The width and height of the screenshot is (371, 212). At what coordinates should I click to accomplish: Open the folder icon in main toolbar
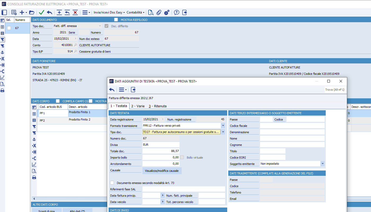click(x=32, y=12)
